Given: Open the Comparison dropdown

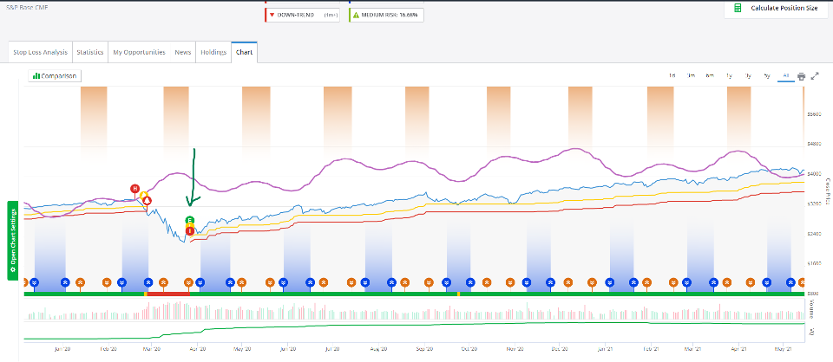Looking at the screenshot, I should [55, 76].
